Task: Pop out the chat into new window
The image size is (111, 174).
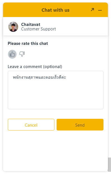Action: coord(92,10)
